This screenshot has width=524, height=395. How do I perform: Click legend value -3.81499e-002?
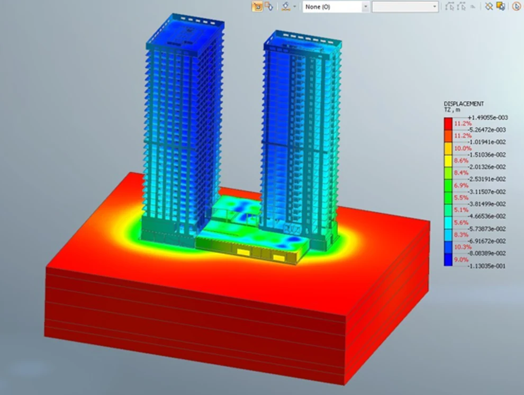point(487,204)
